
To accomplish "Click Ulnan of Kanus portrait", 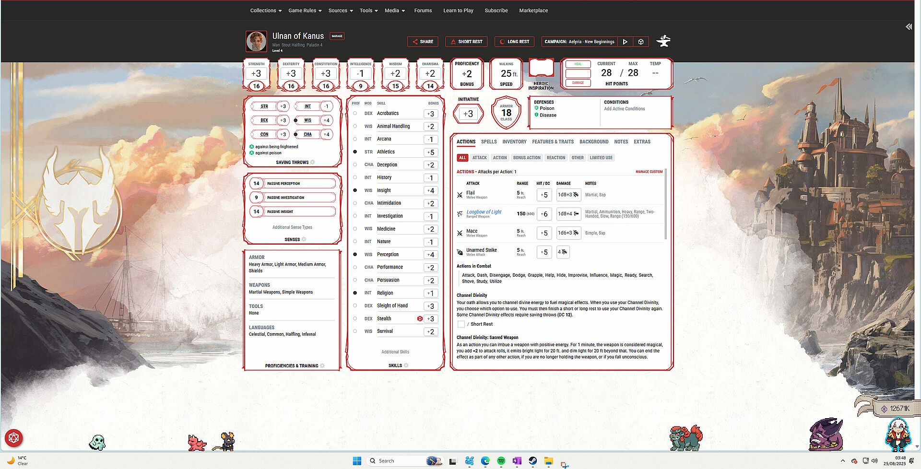I will click(x=256, y=41).
